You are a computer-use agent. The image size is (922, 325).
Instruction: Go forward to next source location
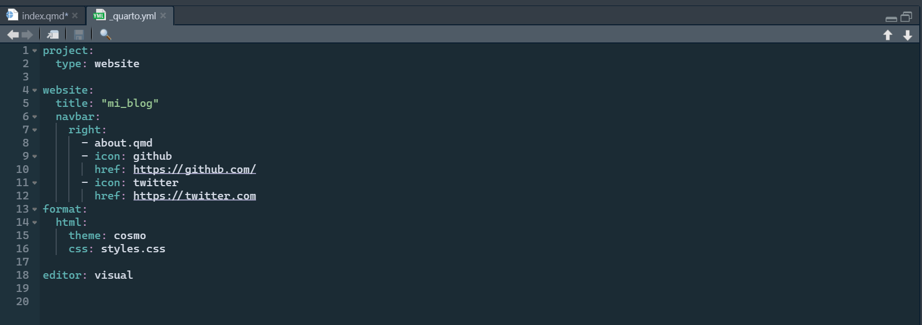coord(27,35)
